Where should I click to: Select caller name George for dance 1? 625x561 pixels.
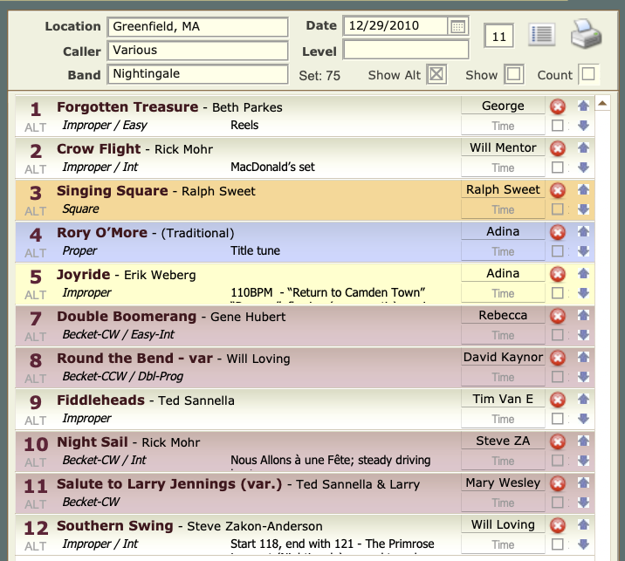coord(503,106)
